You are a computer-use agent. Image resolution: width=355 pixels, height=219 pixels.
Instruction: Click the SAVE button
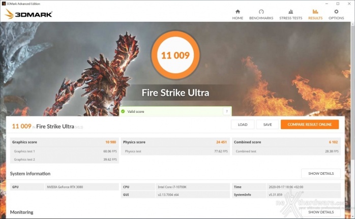pos(268,124)
